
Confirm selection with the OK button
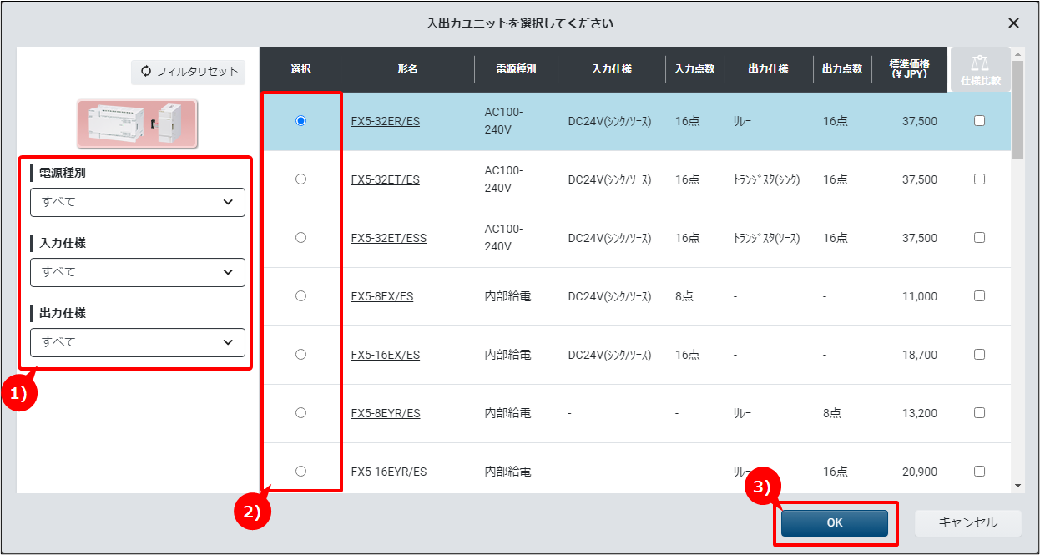click(x=835, y=522)
